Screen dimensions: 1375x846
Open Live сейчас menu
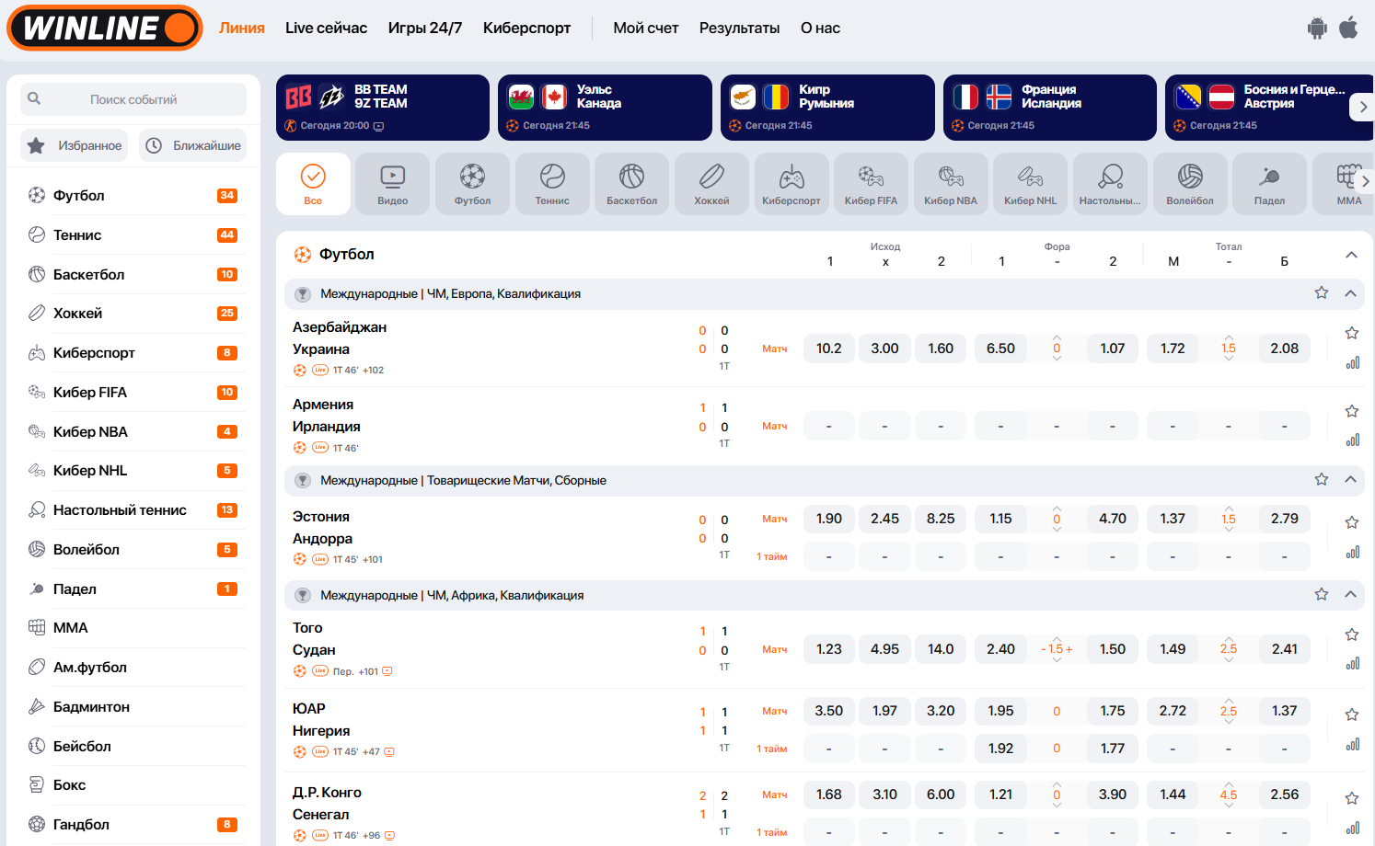(326, 29)
